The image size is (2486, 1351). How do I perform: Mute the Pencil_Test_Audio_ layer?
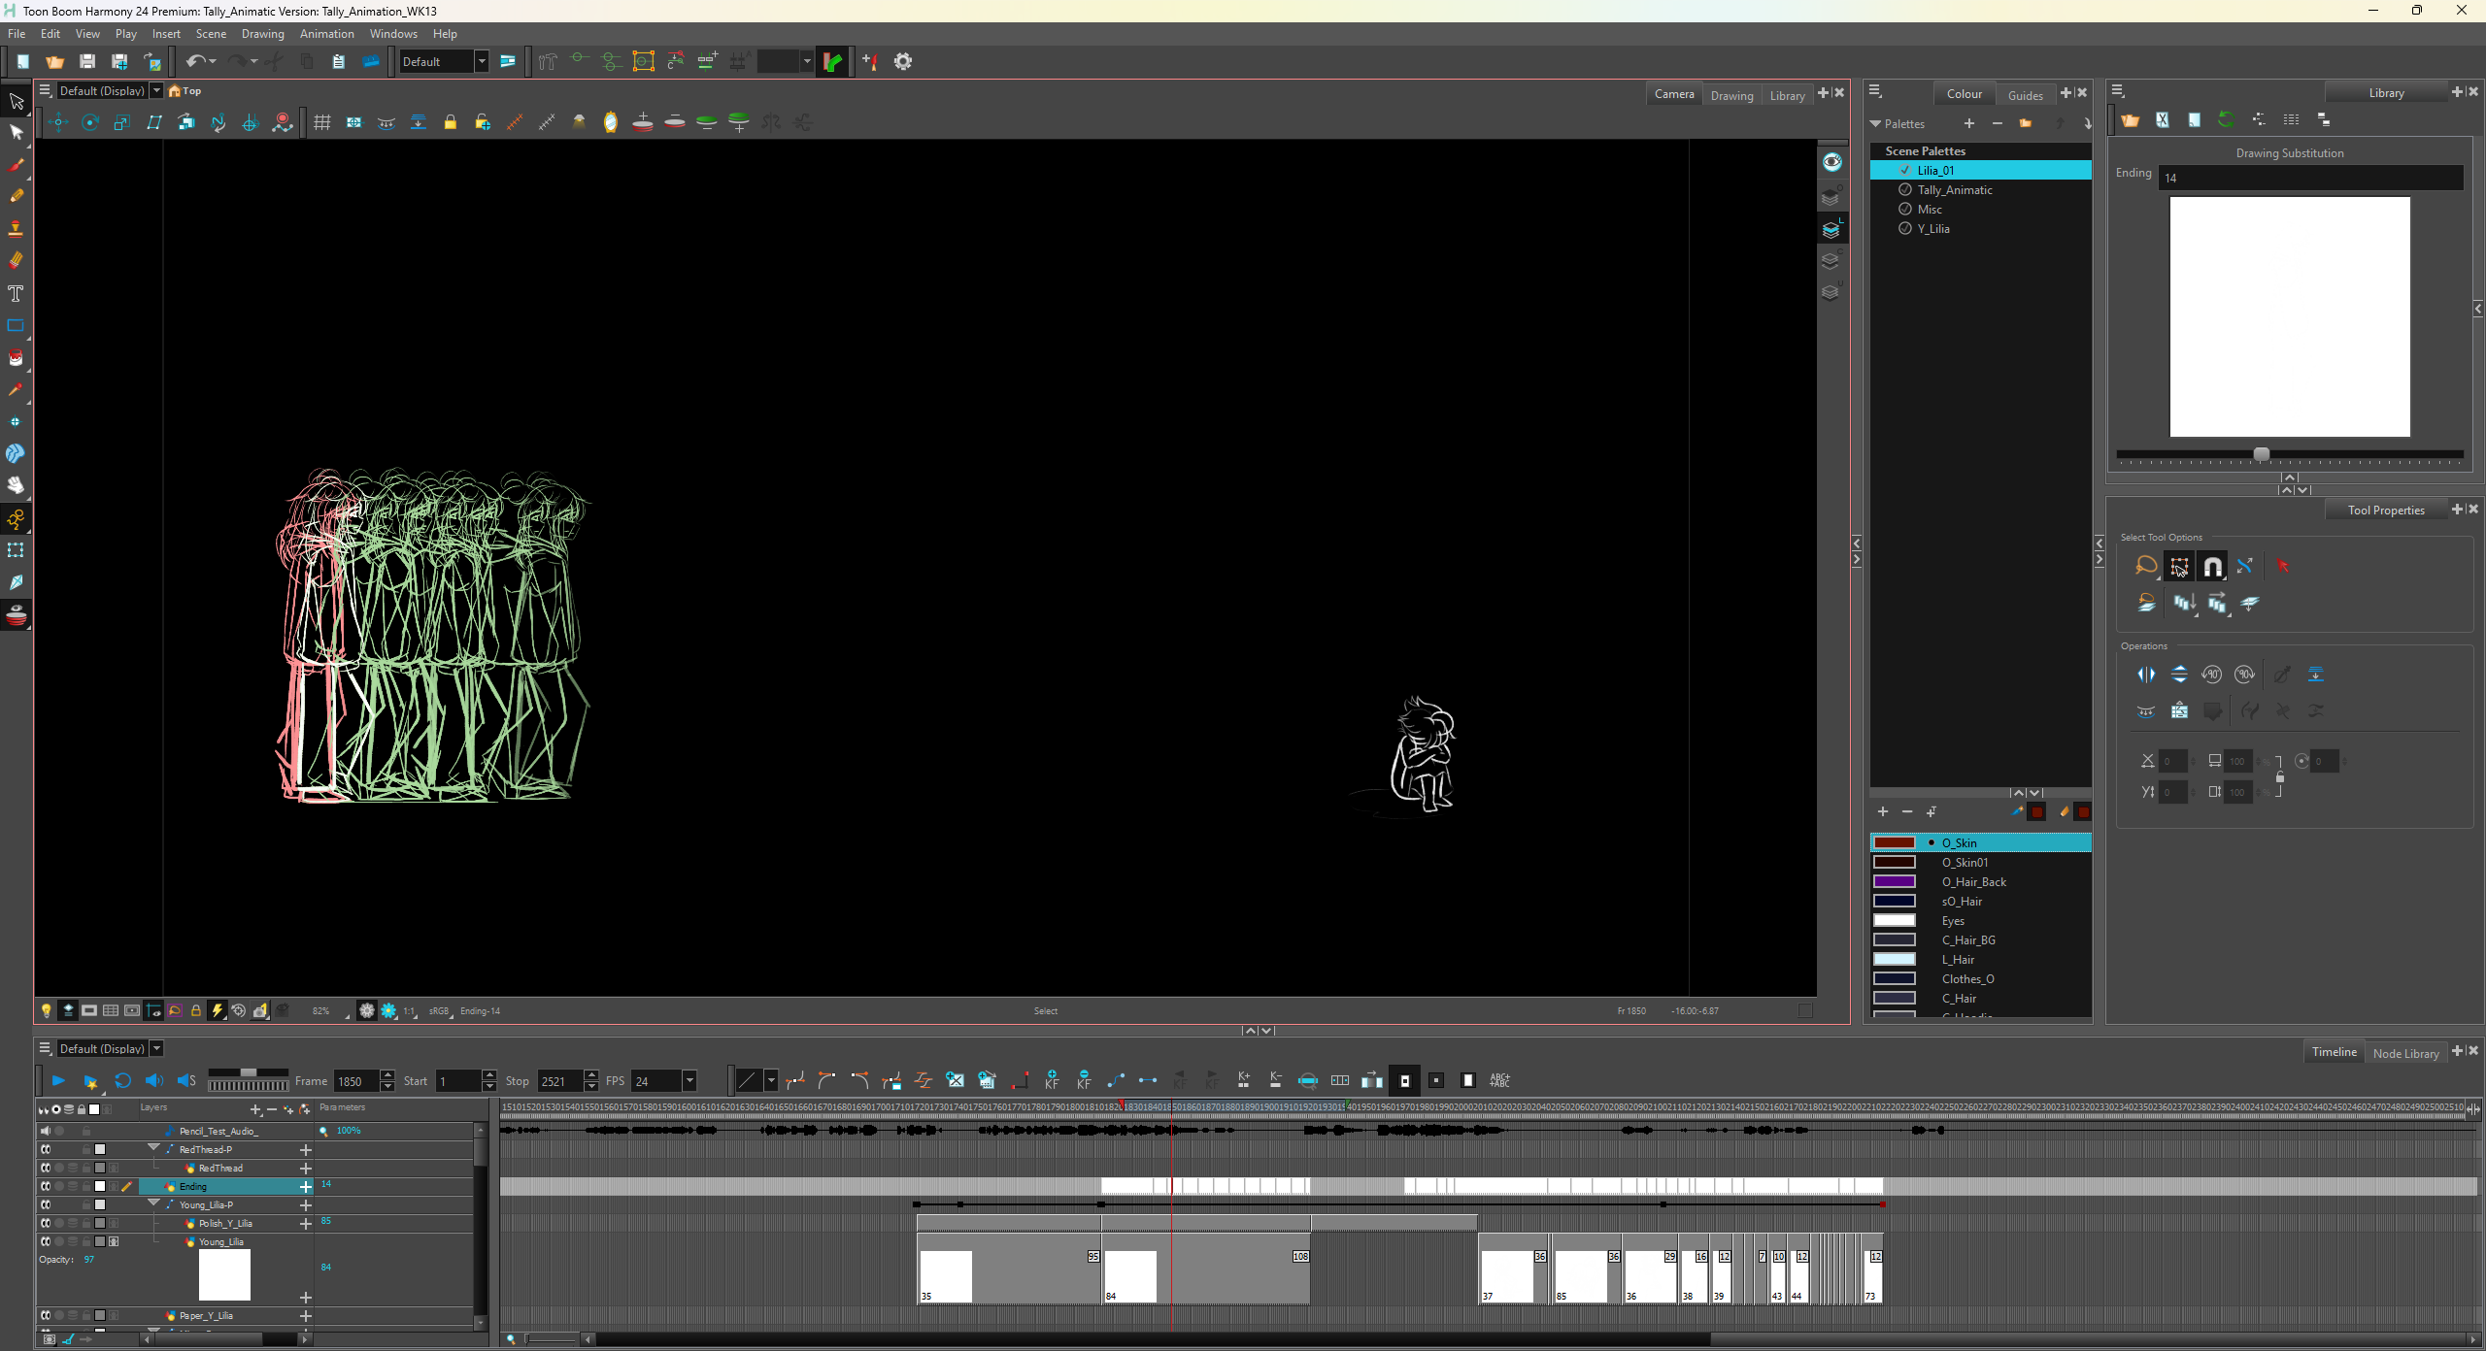coord(45,1131)
